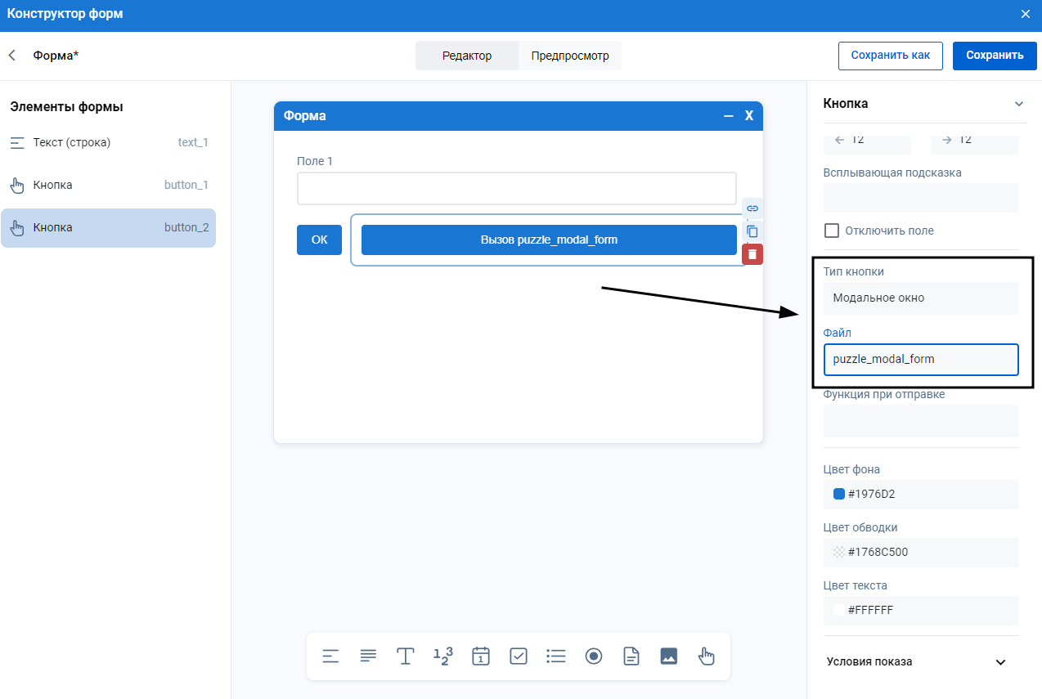
Task: Open the 'Тип кнопки' dropdown
Action: pyautogui.click(x=921, y=298)
